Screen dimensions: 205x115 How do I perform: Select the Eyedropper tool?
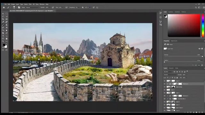point(3,22)
